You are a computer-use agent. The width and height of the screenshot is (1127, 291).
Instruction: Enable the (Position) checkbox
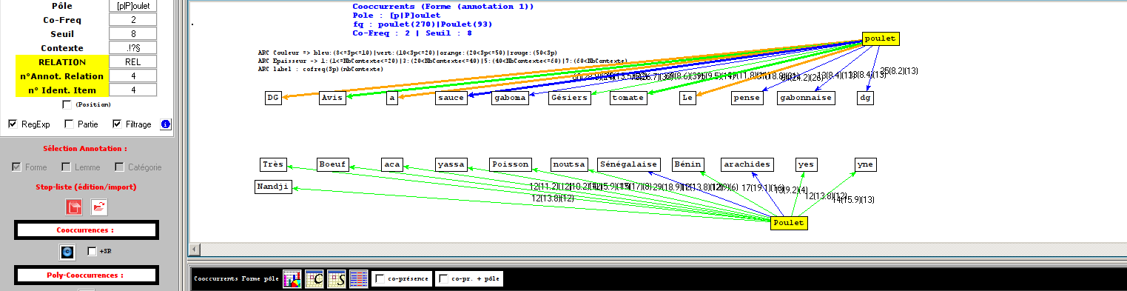[x=67, y=105]
